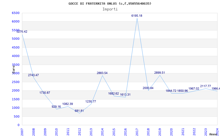The image size is (220, 137).
Task: Click the y-axis value 4500
Action: pyautogui.click(x=16, y=47)
